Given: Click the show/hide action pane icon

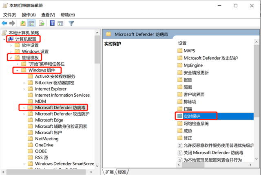Looking at the screenshot, I should (x=60, y=23).
